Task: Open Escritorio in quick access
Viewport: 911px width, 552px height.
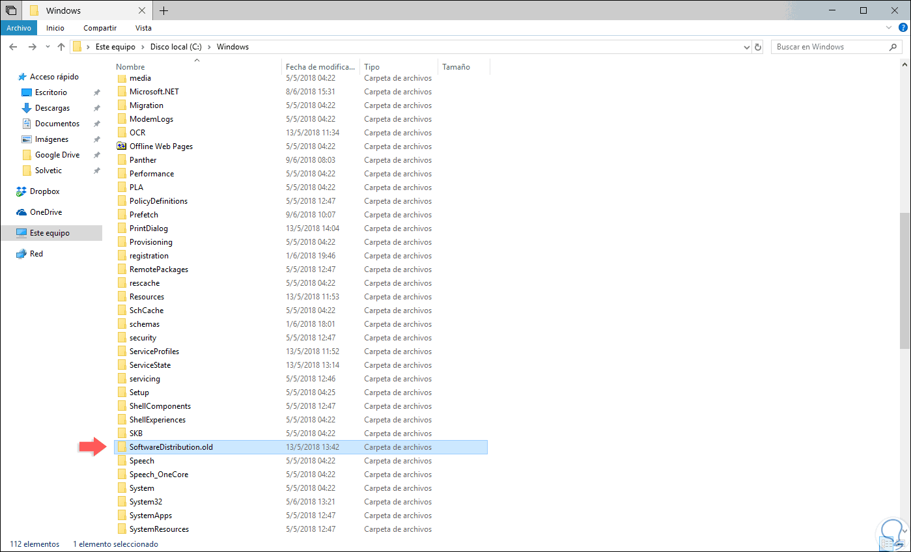Action: click(51, 92)
